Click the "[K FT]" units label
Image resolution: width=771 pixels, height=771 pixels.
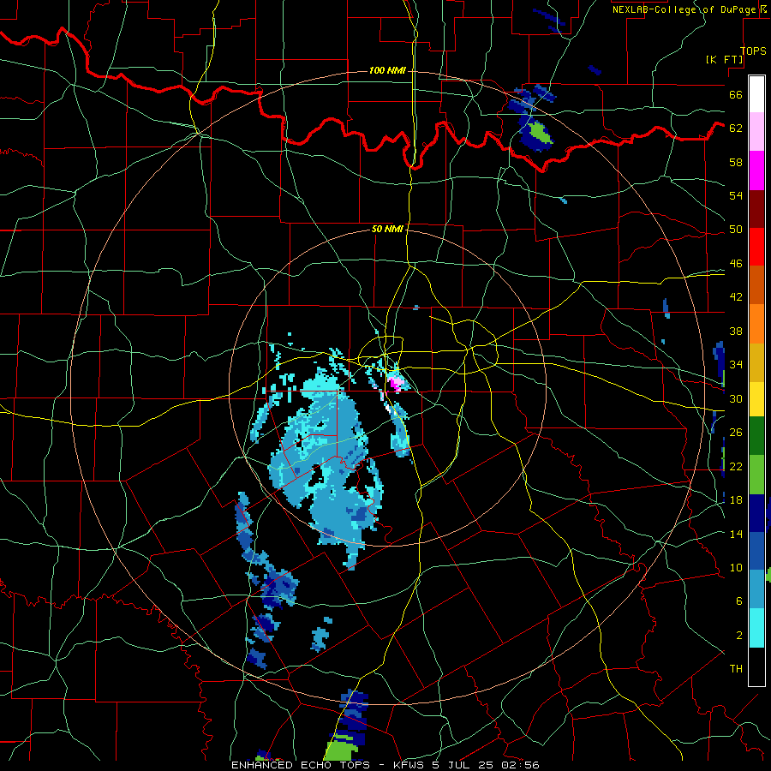point(724,60)
